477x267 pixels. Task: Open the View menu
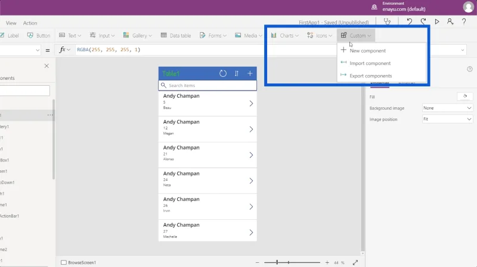coord(11,23)
